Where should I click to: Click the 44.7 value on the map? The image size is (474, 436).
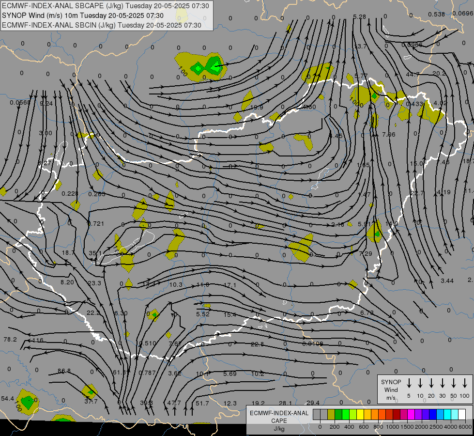413,74
